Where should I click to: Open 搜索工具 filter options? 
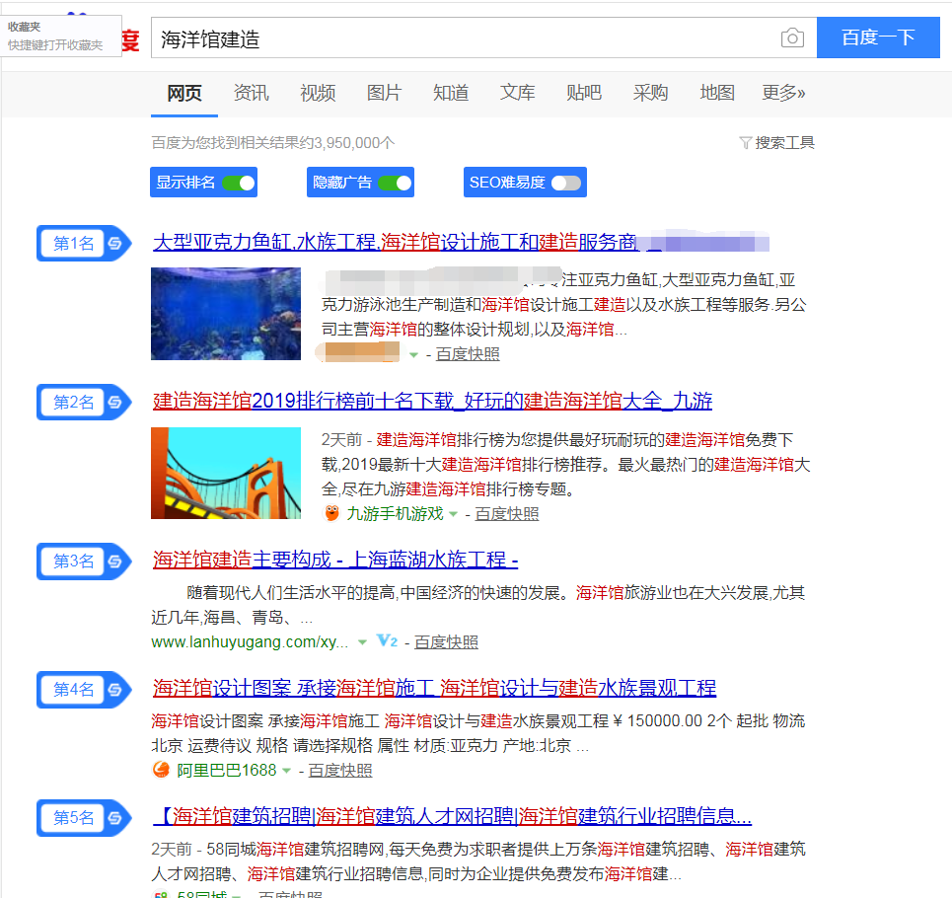784,143
